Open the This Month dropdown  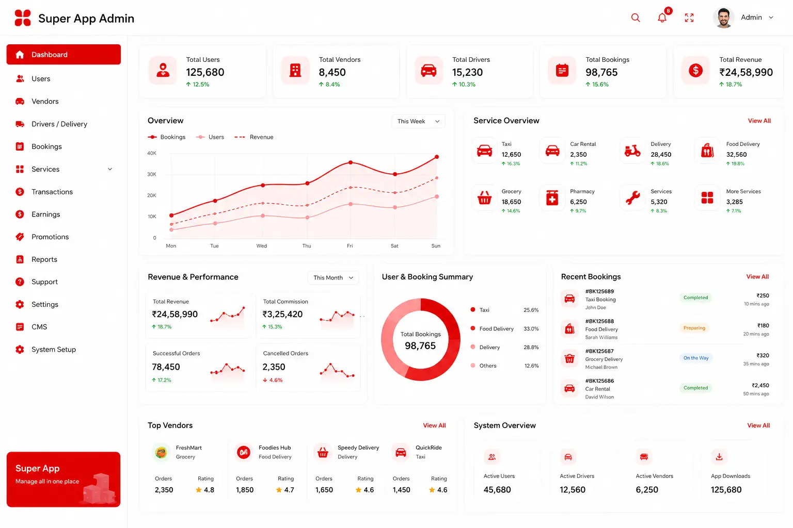[333, 277]
